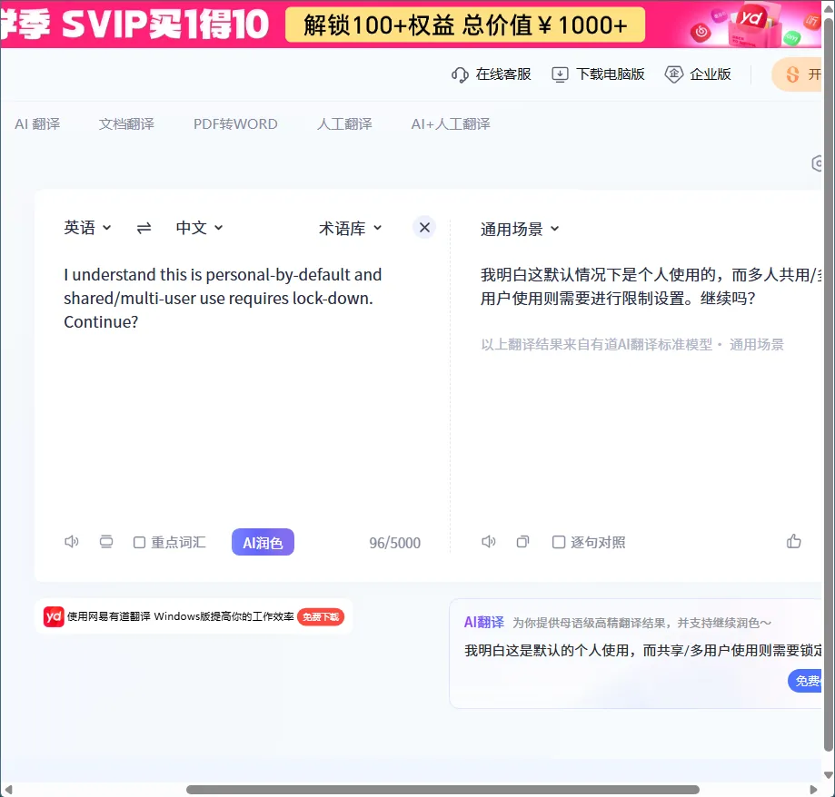Image resolution: width=835 pixels, height=797 pixels.
Task: Click the 解锁100+权益 yellow banner label
Action: (465, 25)
